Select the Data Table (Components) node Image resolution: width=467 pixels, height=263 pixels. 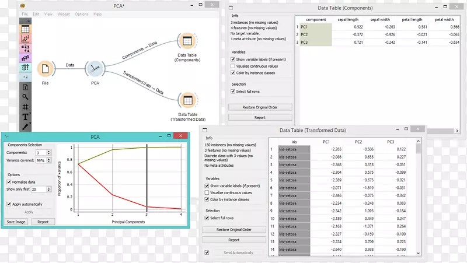tap(187, 41)
